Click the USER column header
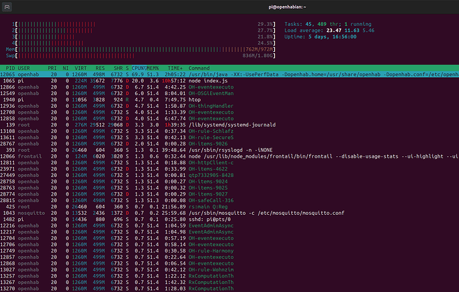The image size is (459, 292). 24,68
